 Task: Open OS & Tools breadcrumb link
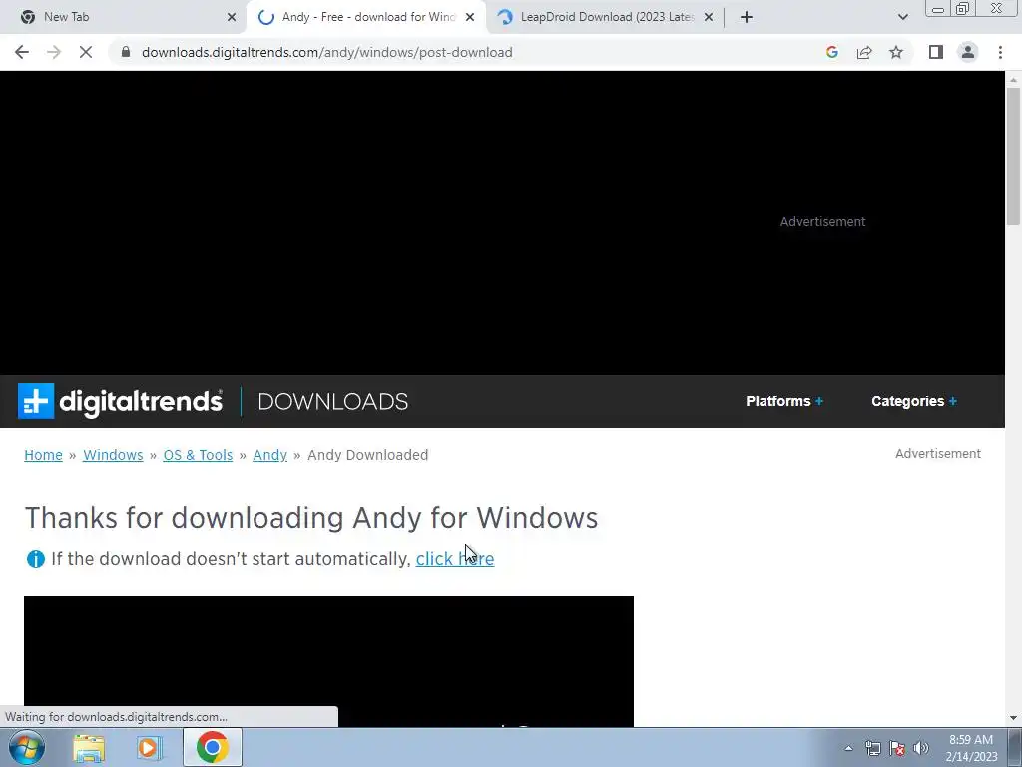coord(198,455)
